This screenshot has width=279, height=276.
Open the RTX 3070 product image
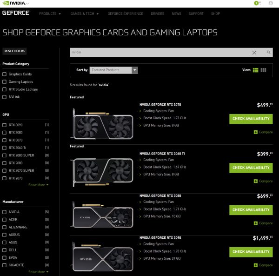[102, 124]
